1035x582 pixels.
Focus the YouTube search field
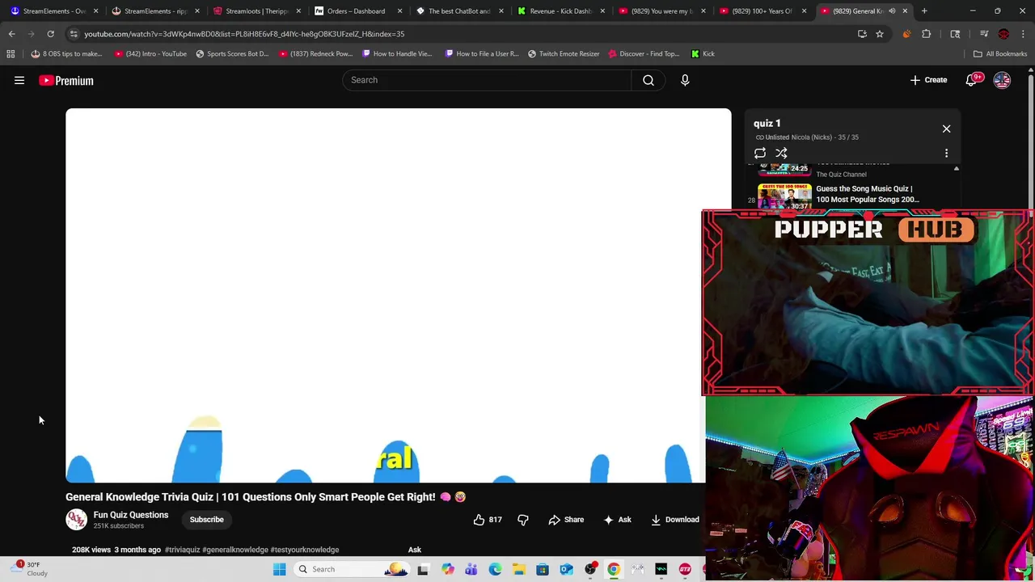(487, 80)
